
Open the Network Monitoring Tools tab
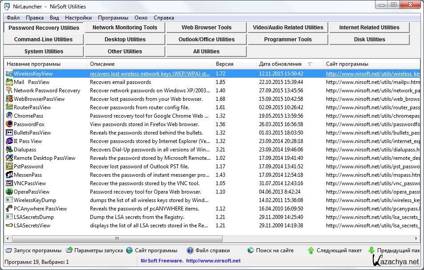tap(125, 28)
